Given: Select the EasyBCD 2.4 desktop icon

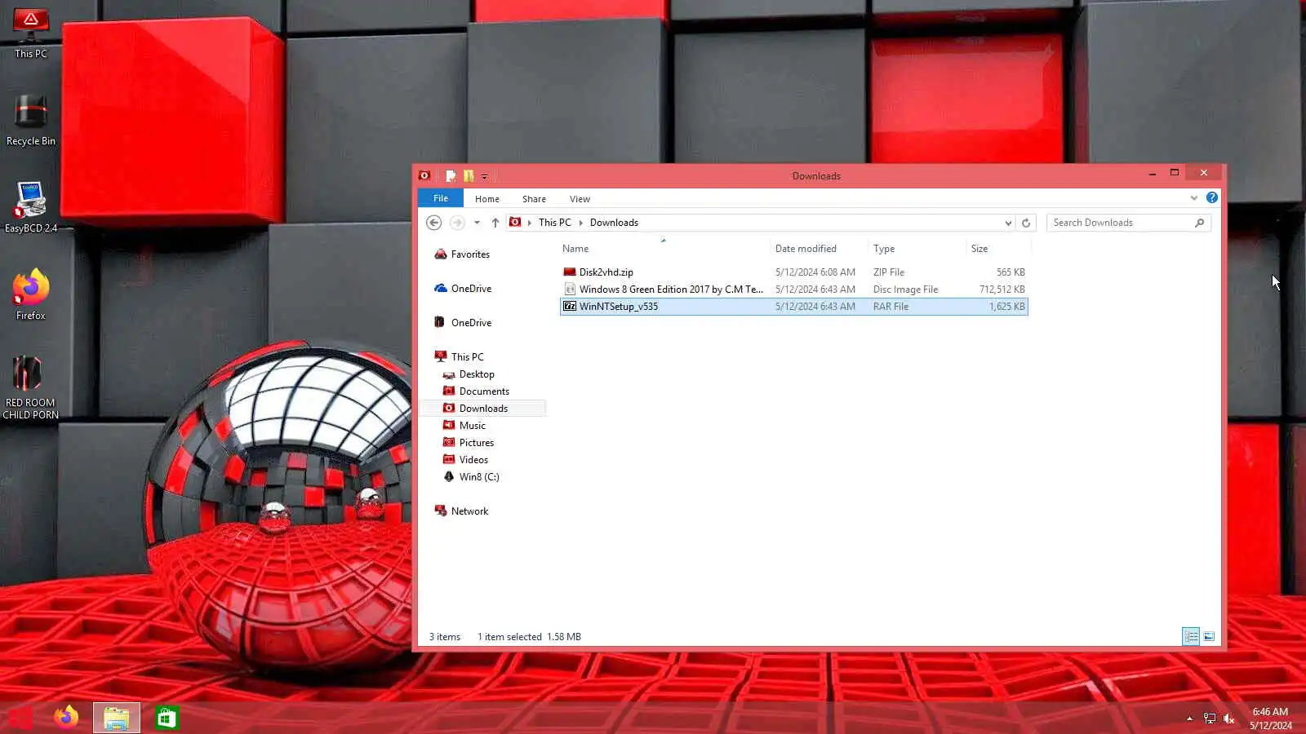Looking at the screenshot, I should pyautogui.click(x=31, y=207).
